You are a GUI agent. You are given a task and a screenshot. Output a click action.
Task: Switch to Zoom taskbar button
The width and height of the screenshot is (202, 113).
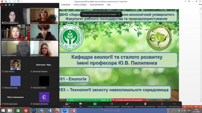[x=65, y=110]
